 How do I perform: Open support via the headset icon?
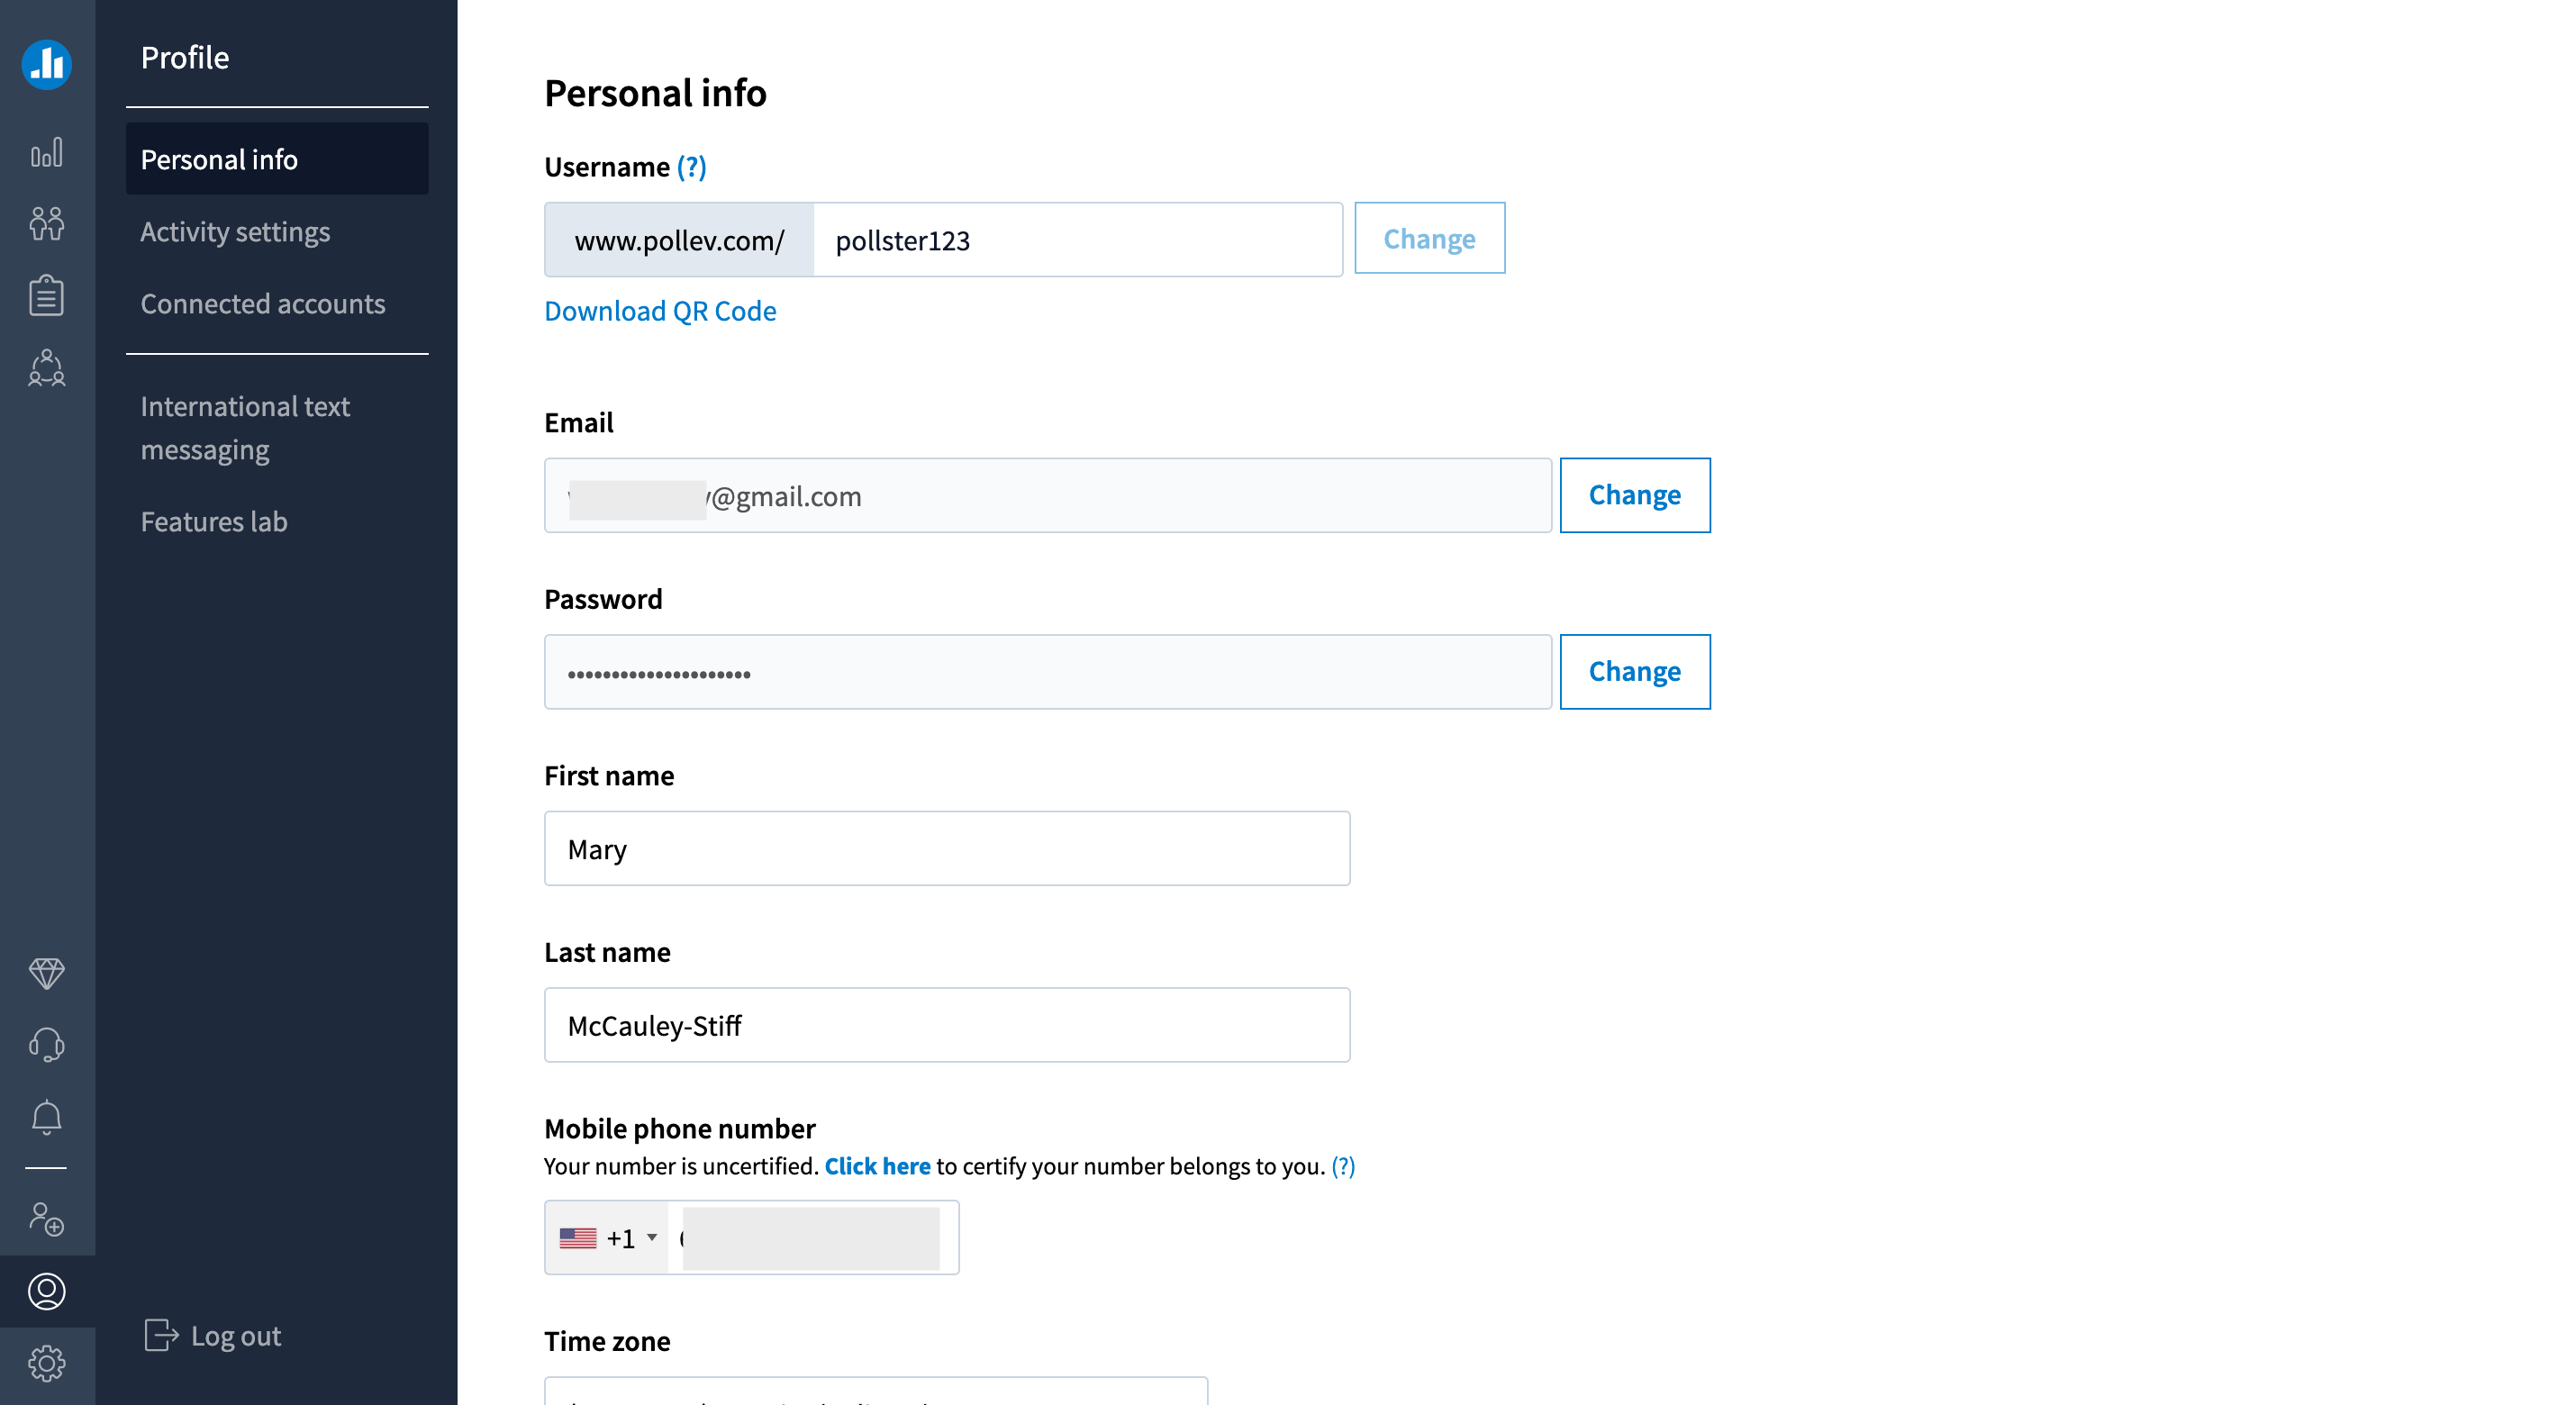point(47,1045)
